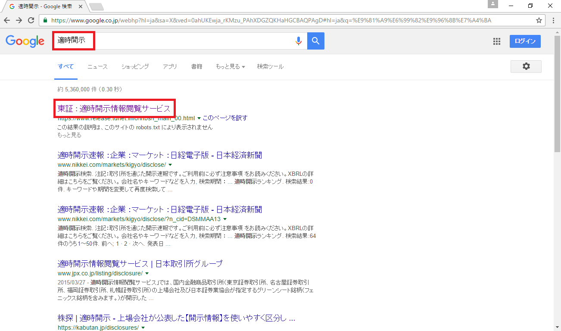Expand dropdown arrow beside release.tdnet.info URL

(199, 118)
